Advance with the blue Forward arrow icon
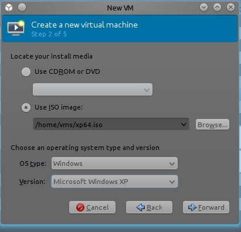The height and width of the screenshot is (232, 241). [x=192, y=207]
